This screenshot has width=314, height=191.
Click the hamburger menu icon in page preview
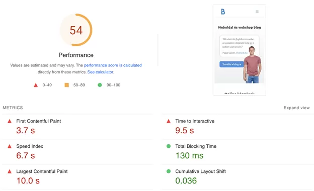257,12
